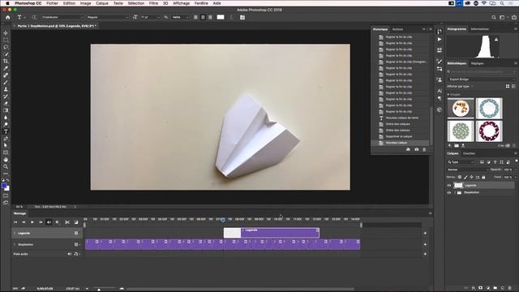This screenshot has width=519, height=292.
Task: Click the search icon in options bar
Action: [494, 17]
